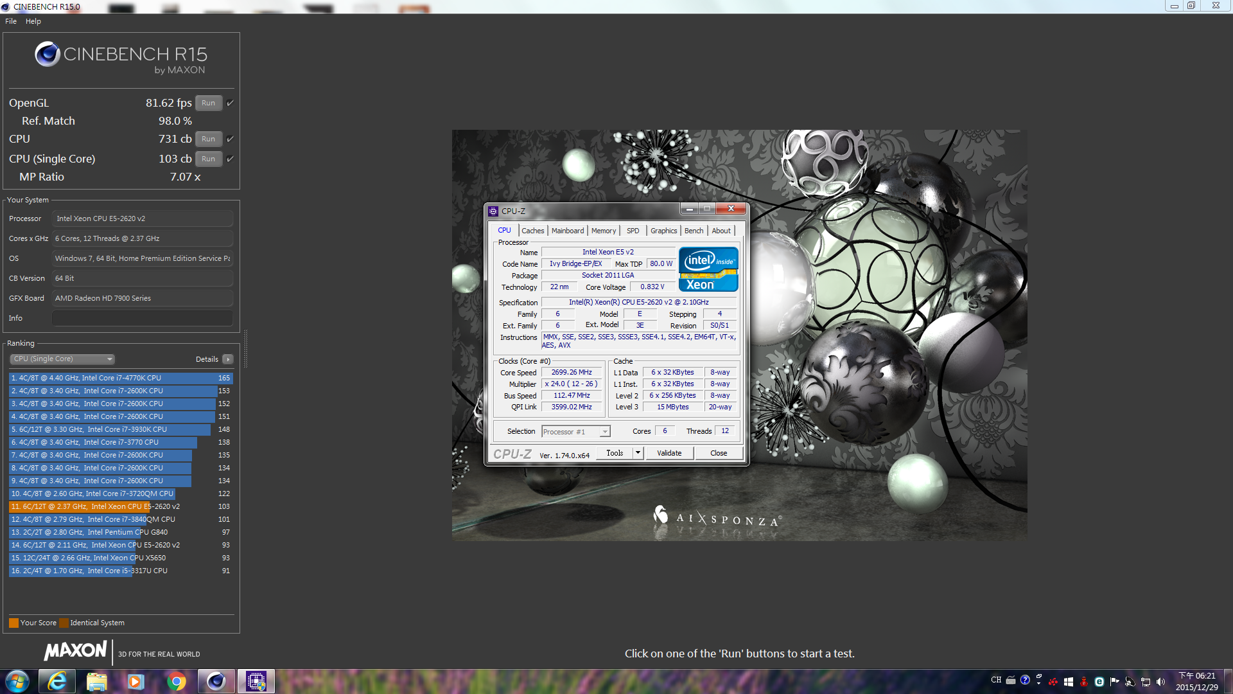Click the satellite dish tray icon
The height and width of the screenshot is (694, 1233).
(x=1130, y=682)
